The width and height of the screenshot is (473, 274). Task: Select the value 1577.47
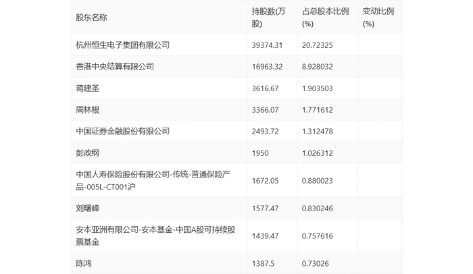(x=265, y=209)
